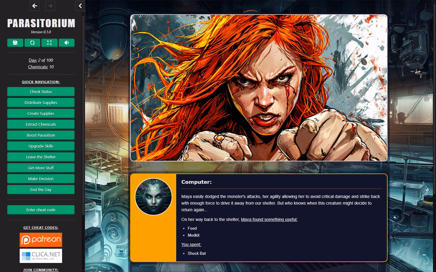Restart the game with refresh icon
The width and height of the screenshot is (436, 272).
pyautogui.click(x=32, y=43)
